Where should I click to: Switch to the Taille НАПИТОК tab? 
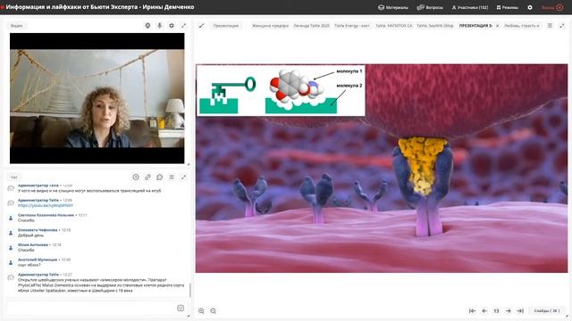tap(394, 26)
